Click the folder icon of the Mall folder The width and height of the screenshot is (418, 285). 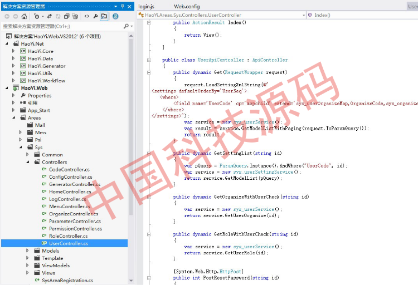pos(30,125)
